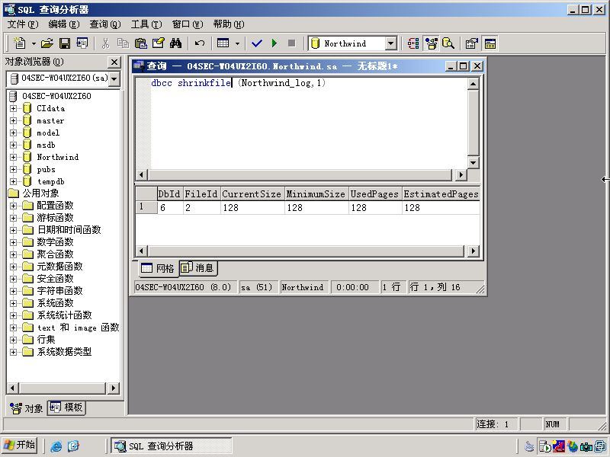Click the Undo arrow icon
Viewport: 610px width, 457px height.
[200, 43]
